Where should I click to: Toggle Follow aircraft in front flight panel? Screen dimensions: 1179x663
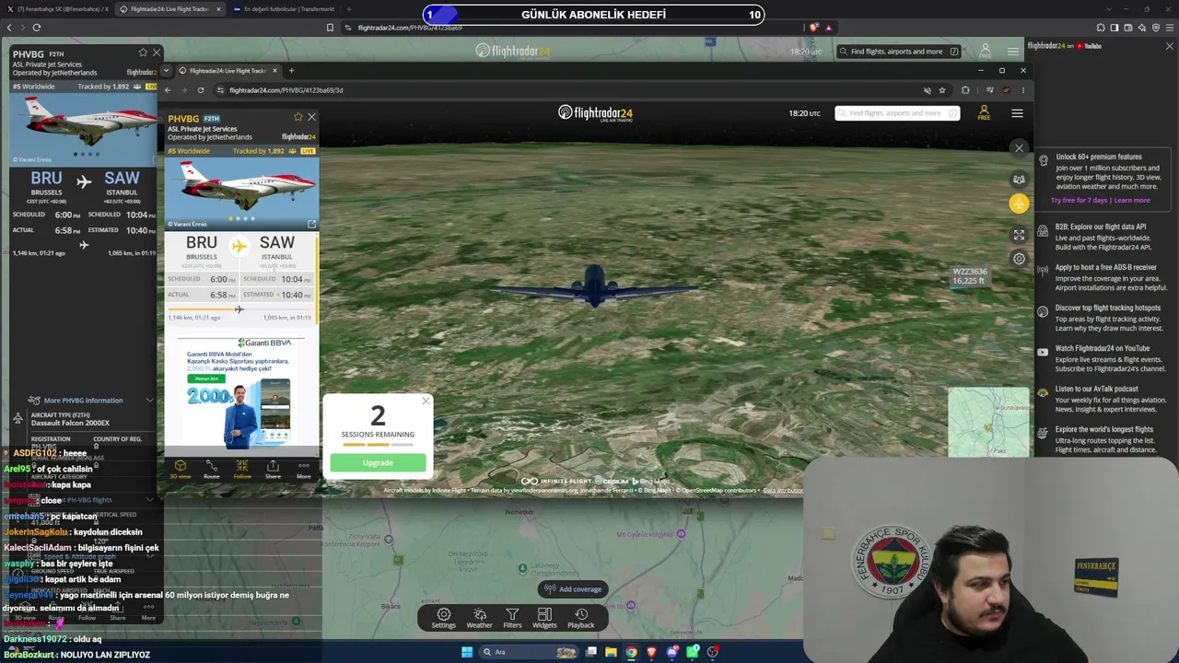coord(242,470)
